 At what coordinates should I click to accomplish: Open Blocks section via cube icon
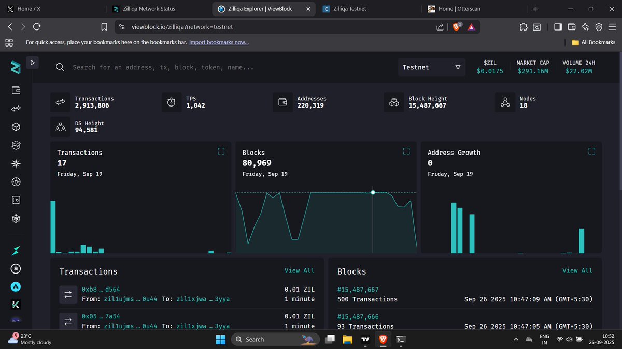click(x=16, y=127)
